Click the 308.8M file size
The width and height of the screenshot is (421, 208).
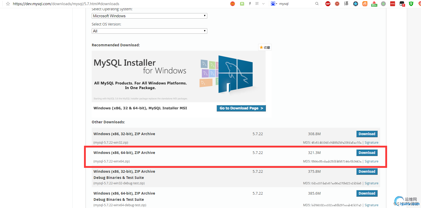314,134
